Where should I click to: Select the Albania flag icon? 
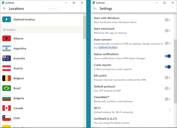tap(6, 39)
